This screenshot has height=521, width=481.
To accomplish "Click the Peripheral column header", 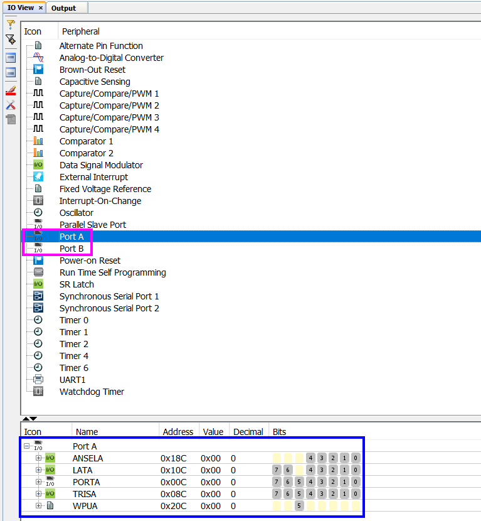I will tap(81, 31).
